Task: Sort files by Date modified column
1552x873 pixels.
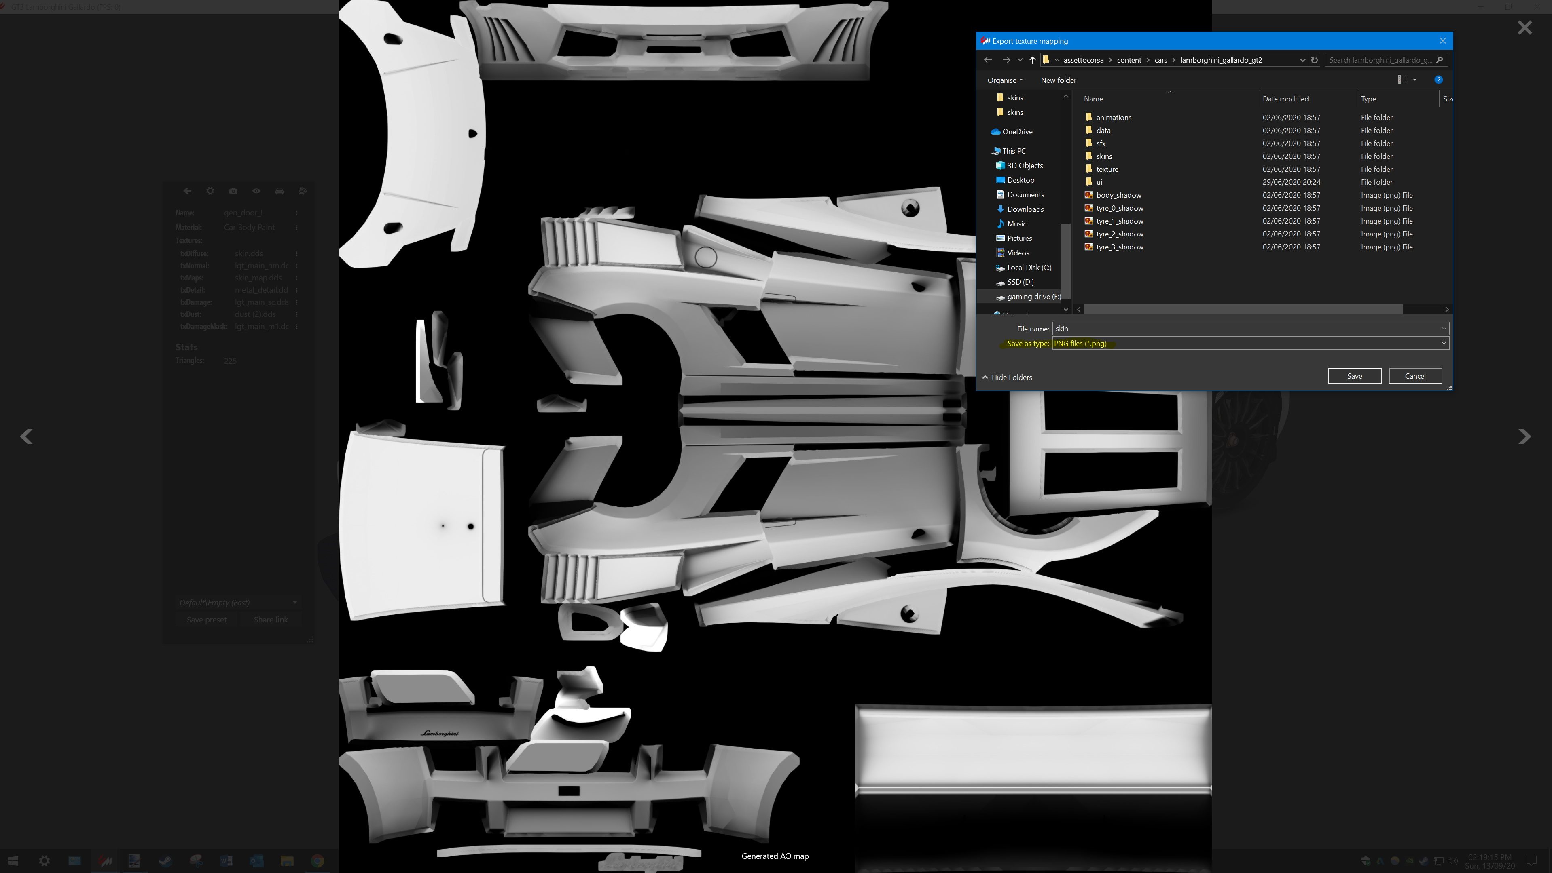Action: pyautogui.click(x=1307, y=99)
